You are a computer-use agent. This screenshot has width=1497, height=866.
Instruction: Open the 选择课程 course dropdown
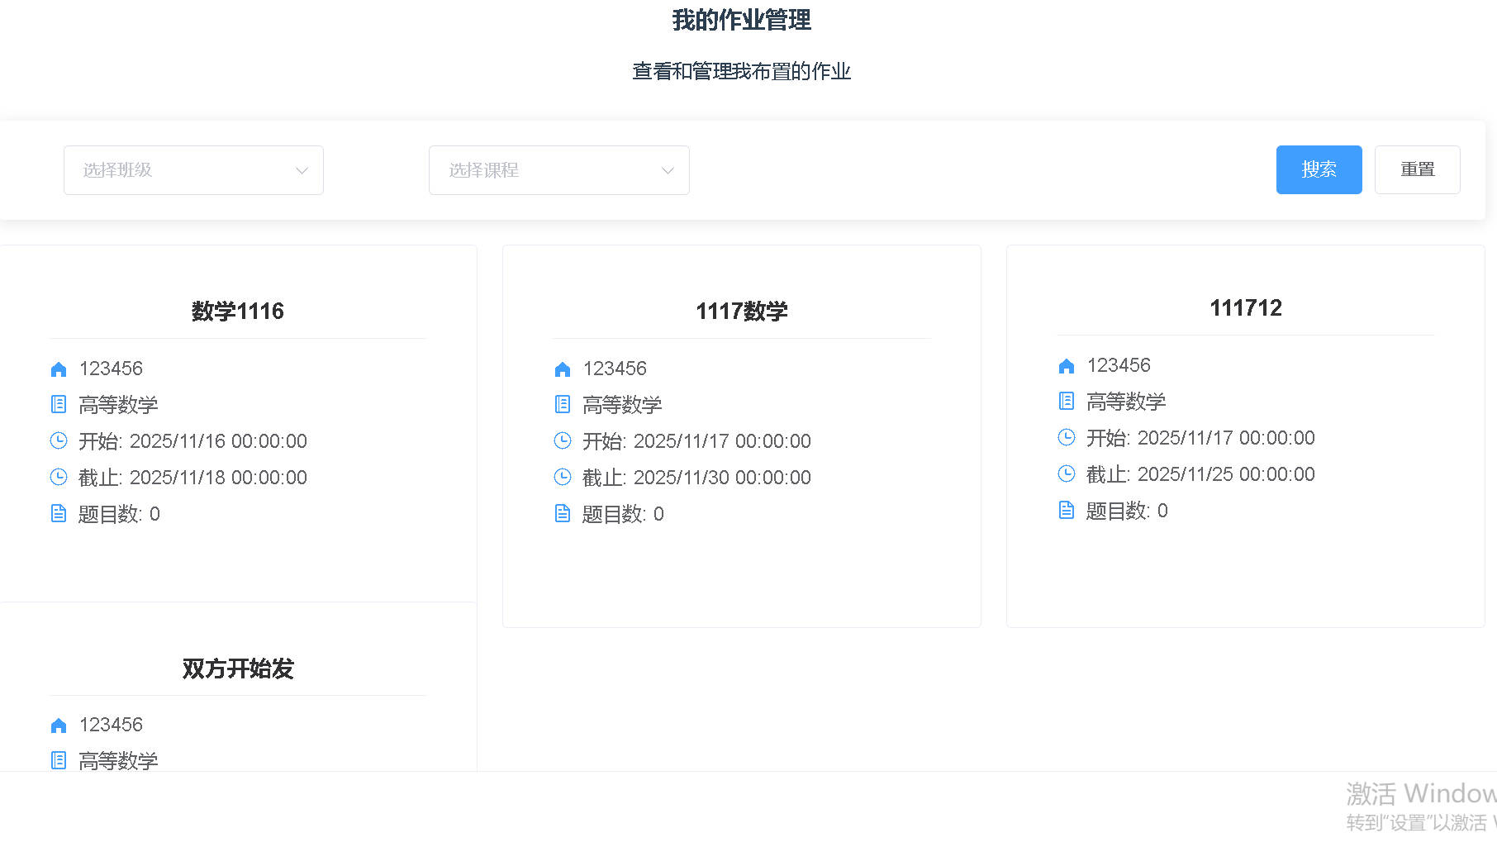point(547,170)
